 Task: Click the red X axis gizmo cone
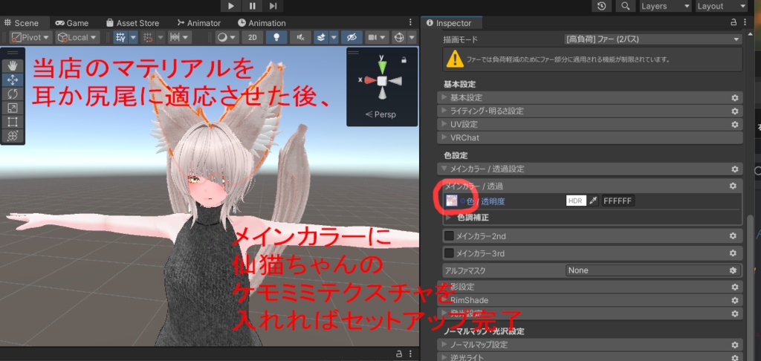[x=370, y=80]
